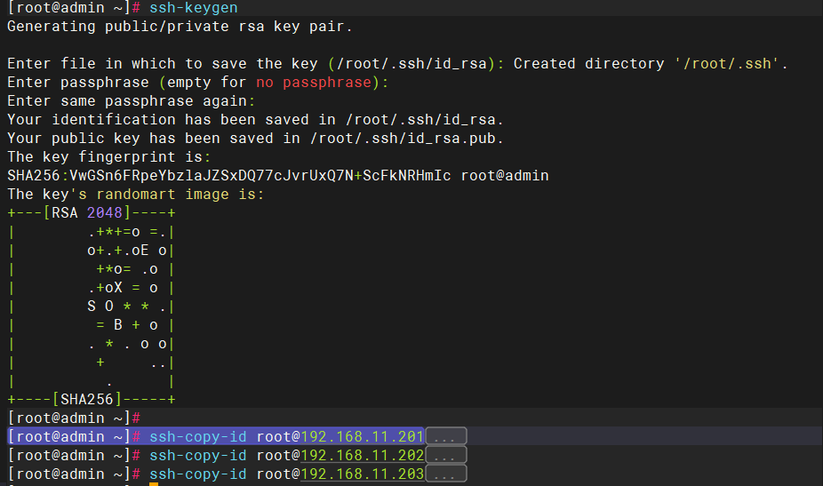This screenshot has width=823, height=486.
Task: Click ssh-copy-id command on the 192.168.11.201 line
Action: 198,436
